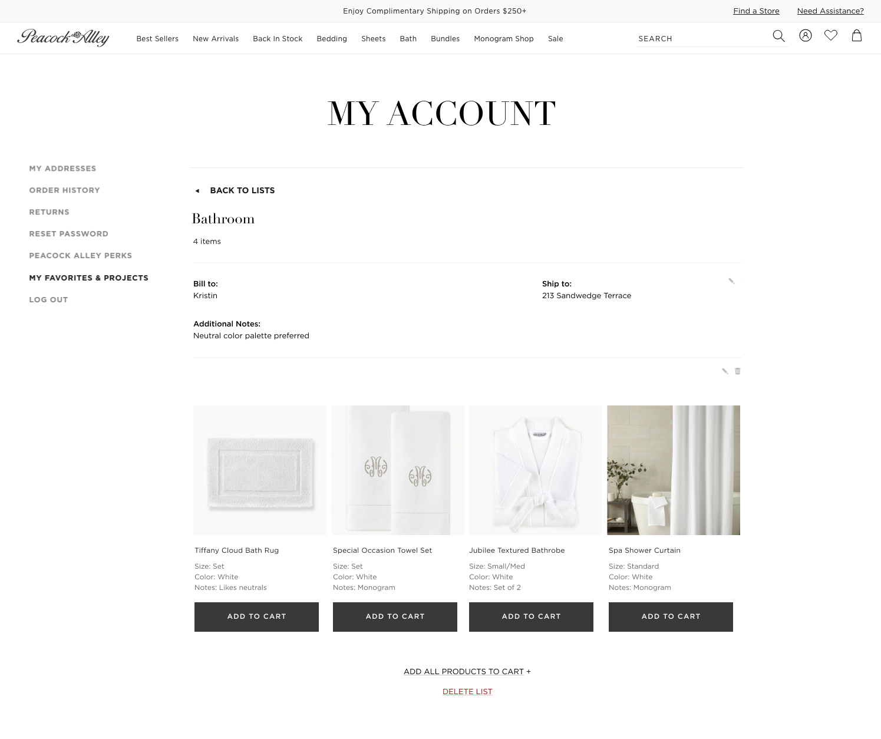Click the list edit pencil icon
Screen dimensions: 881x739
[x=725, y=371]
